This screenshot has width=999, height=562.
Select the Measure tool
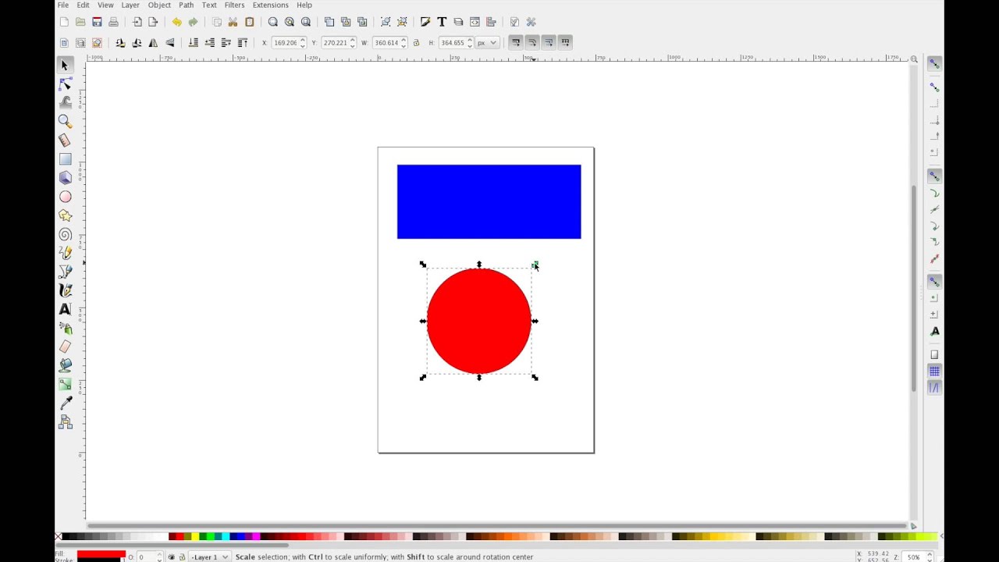coord(65,140)
